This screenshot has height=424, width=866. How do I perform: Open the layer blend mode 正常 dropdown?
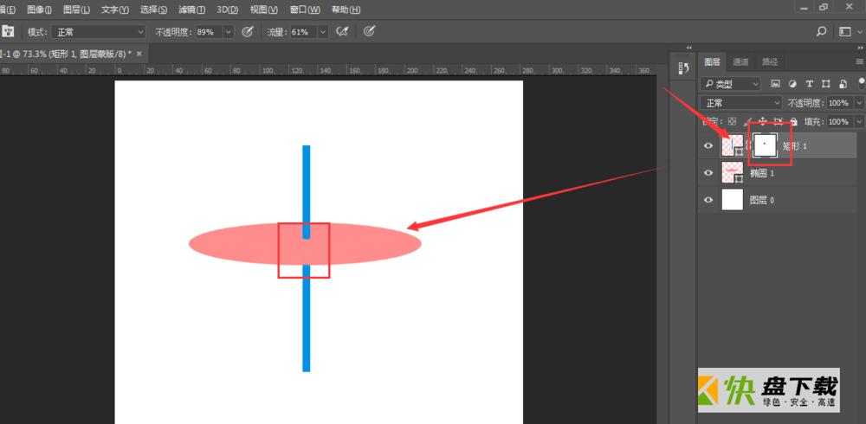[741, 103]
